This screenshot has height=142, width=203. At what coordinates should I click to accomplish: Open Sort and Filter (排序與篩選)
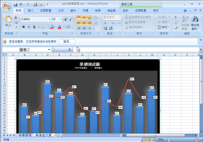pyautogui.click(x=185, y=23)
